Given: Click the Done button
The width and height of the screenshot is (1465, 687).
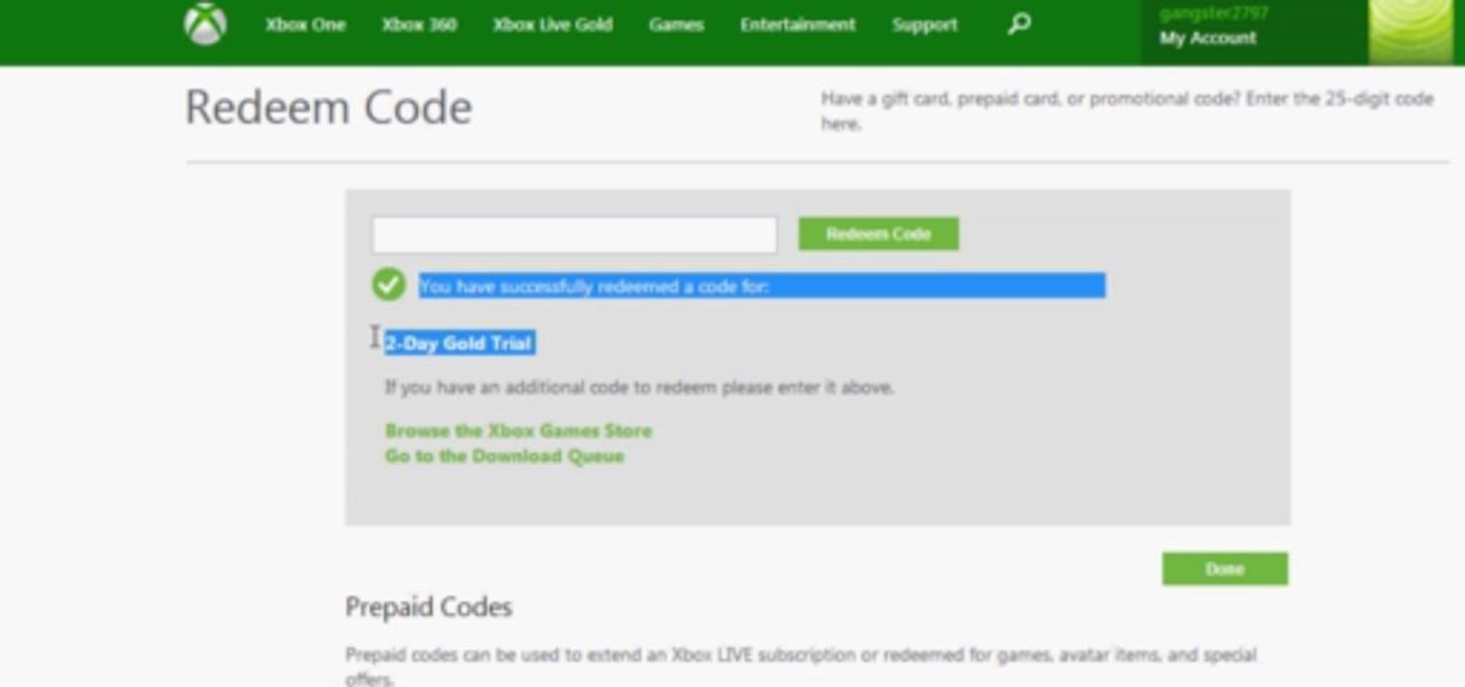Looking at the screenshot, I should [1225, 569].
